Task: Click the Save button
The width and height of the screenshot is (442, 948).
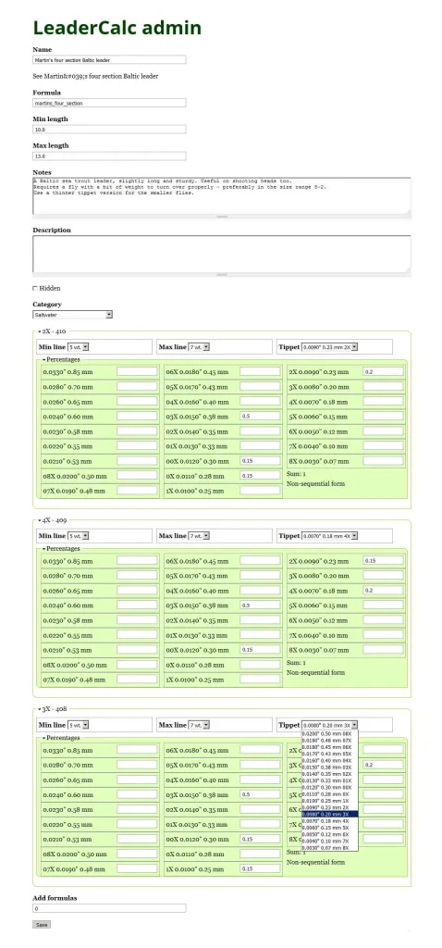Action: (42, 925)
